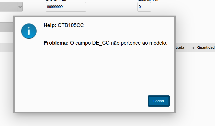Click the bold 'Help:' label
The width and height of the screenshot is (215, 126).
(50, 25)
